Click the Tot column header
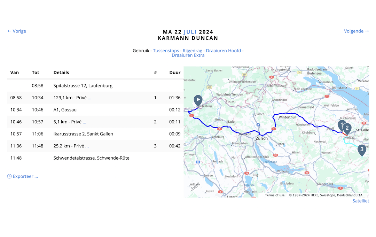376x237 pixels. point(36,72)
